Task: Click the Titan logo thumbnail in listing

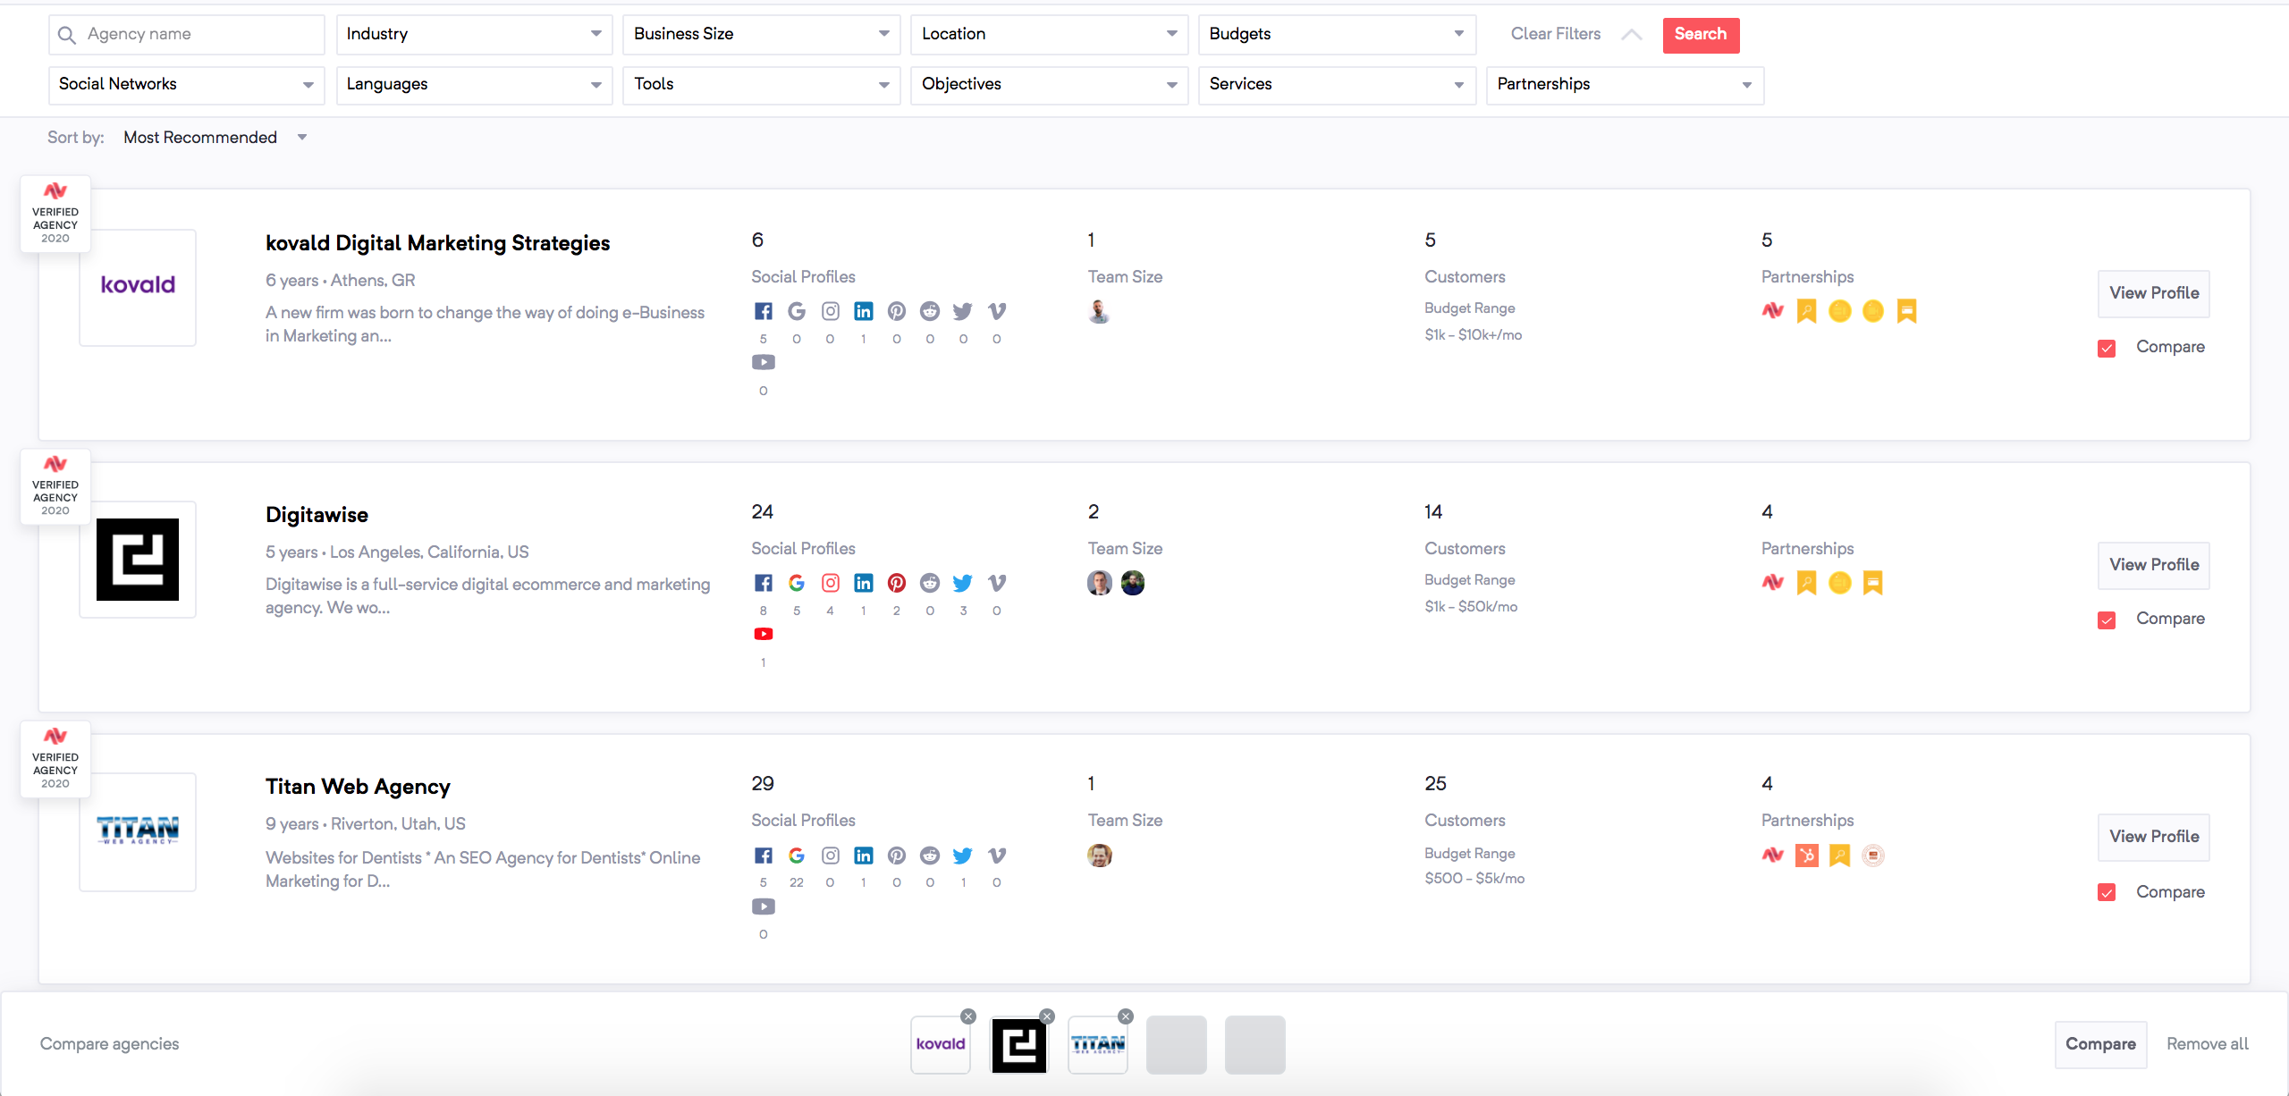Action: [138, 831]
